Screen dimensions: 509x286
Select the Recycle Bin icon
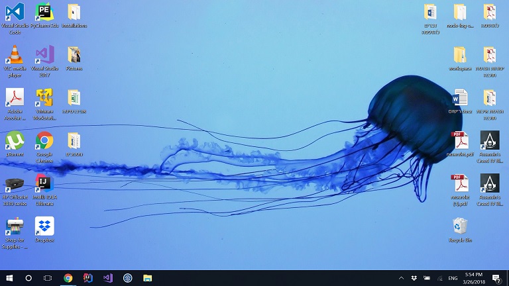click(x=459, y=226)
